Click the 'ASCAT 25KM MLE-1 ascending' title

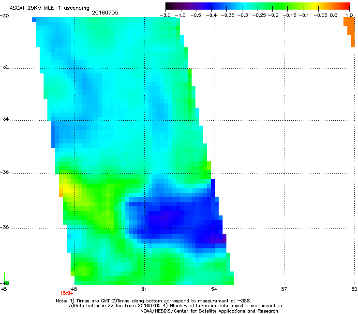point(49,8)
